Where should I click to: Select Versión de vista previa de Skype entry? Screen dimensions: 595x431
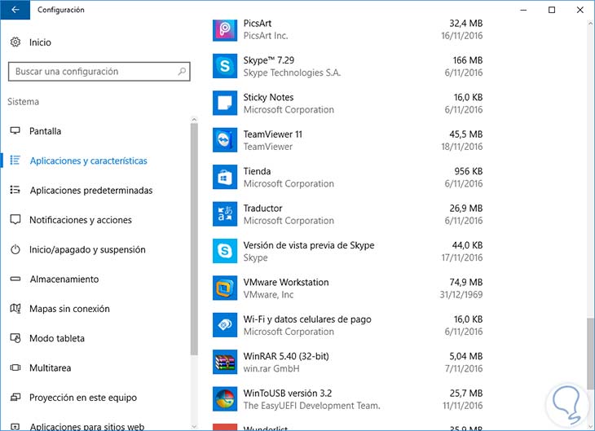(308, 246)
